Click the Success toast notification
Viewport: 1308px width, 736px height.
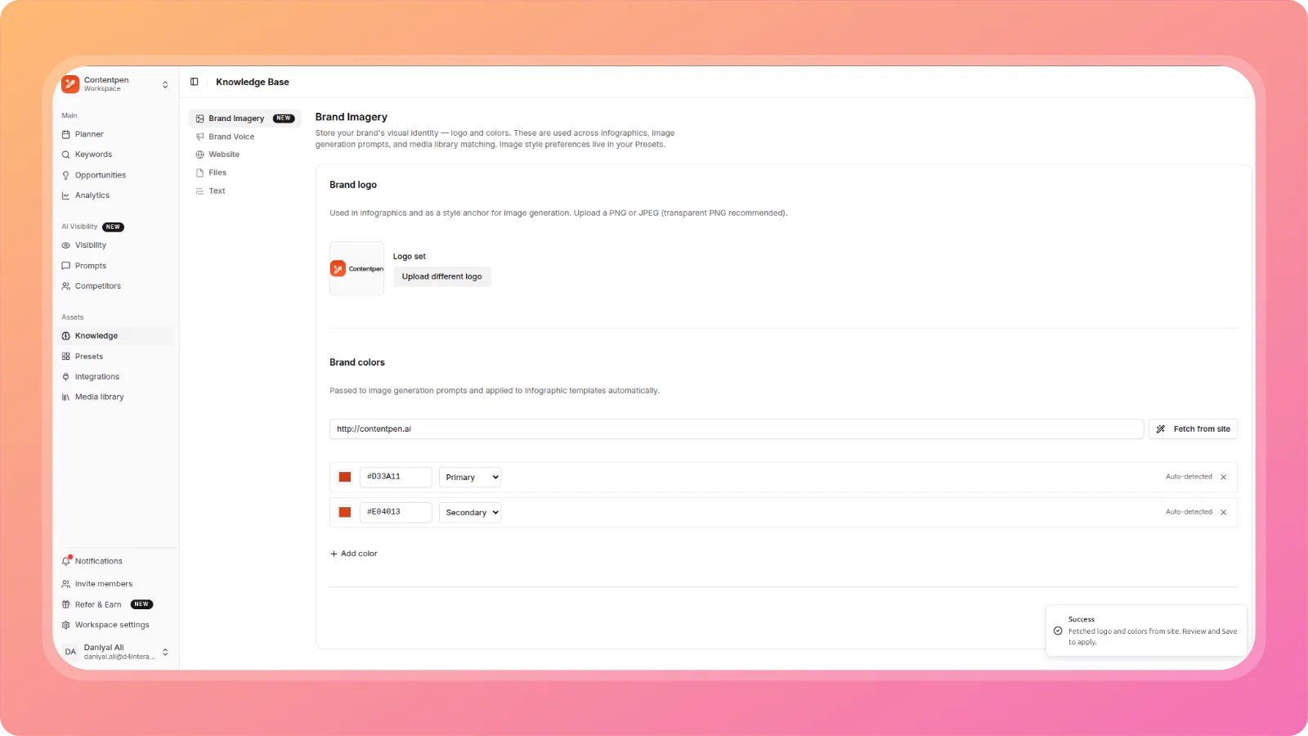click(1146, 631)
